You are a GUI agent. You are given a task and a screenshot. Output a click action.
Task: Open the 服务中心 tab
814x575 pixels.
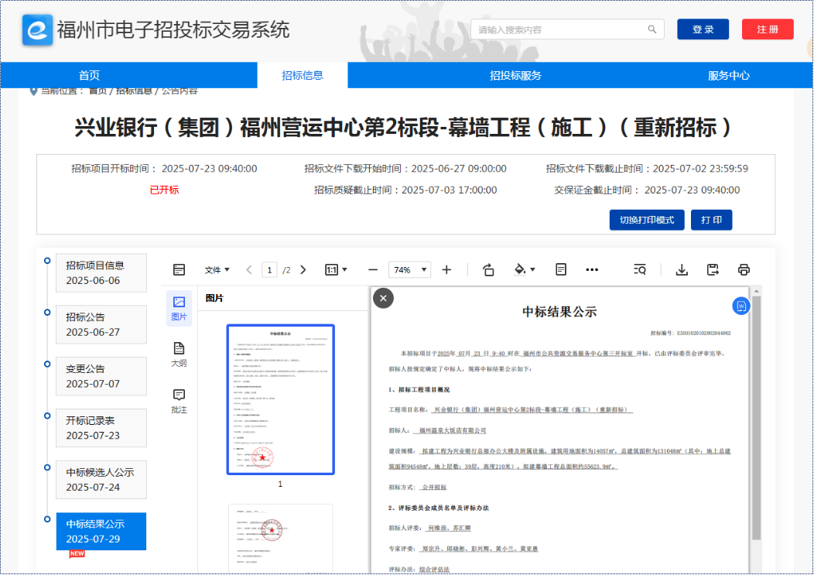(729, 75)
